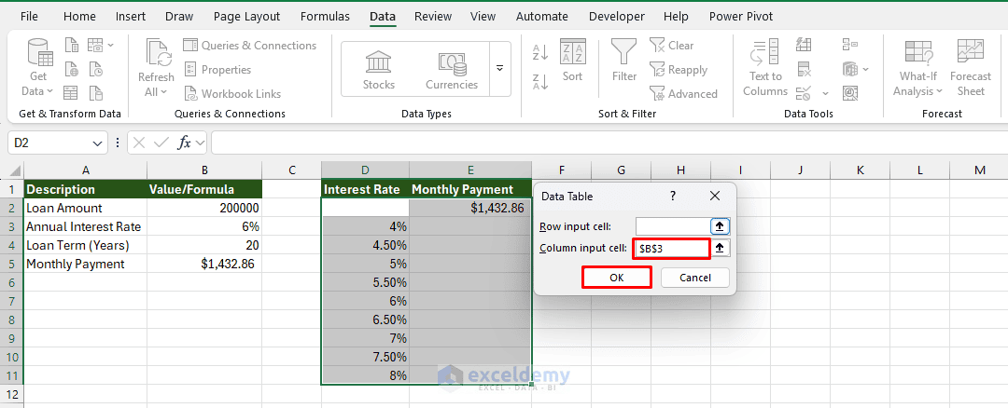Switch to the Insert tab
Viewport: 1008px width, 408px height.
(131, 17)
